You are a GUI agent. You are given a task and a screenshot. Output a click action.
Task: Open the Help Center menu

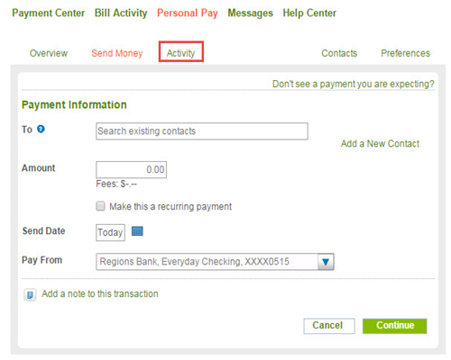pos(309,13)
